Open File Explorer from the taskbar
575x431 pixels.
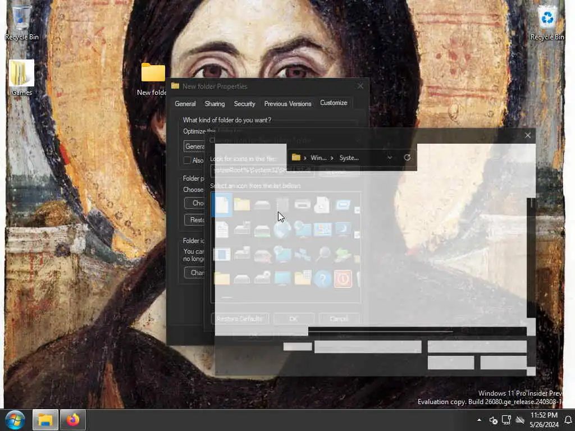coord(45,420)
